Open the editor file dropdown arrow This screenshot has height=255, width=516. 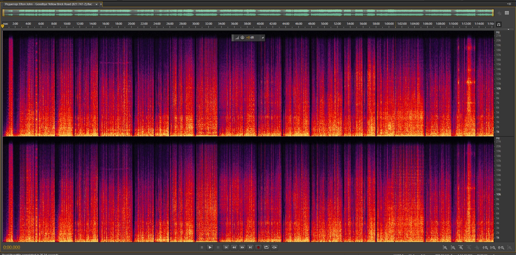[97, 4]
